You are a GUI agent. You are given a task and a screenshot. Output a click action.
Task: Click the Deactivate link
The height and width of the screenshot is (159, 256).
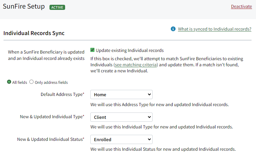[241, 6]
